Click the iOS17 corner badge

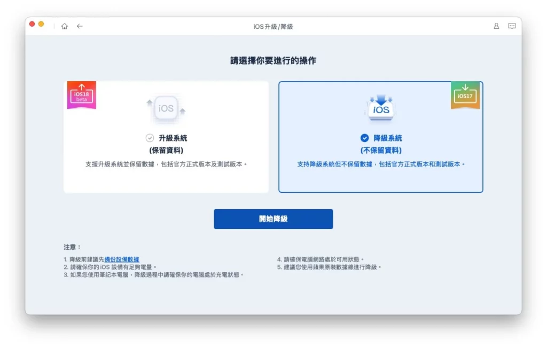tap(465, 95)
